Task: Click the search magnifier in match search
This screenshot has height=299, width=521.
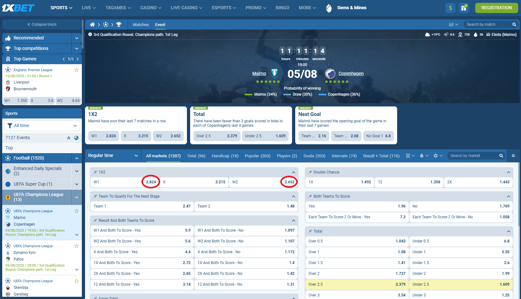Action: tap(514, 24)
